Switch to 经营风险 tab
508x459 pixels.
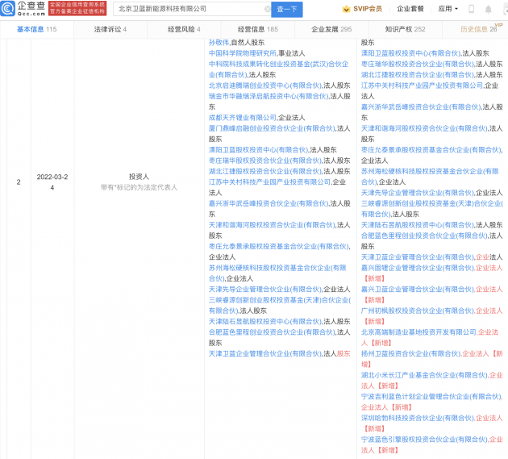click(x=184, y=29)
